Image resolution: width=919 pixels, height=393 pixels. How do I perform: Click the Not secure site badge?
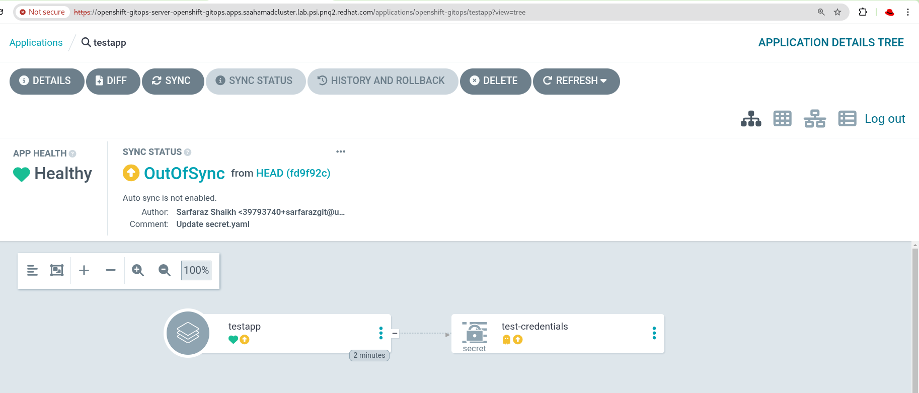point(42,12)
